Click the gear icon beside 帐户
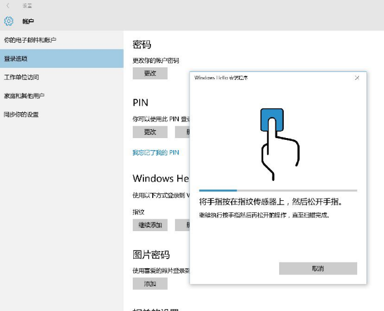 click(x=9, y=22)
